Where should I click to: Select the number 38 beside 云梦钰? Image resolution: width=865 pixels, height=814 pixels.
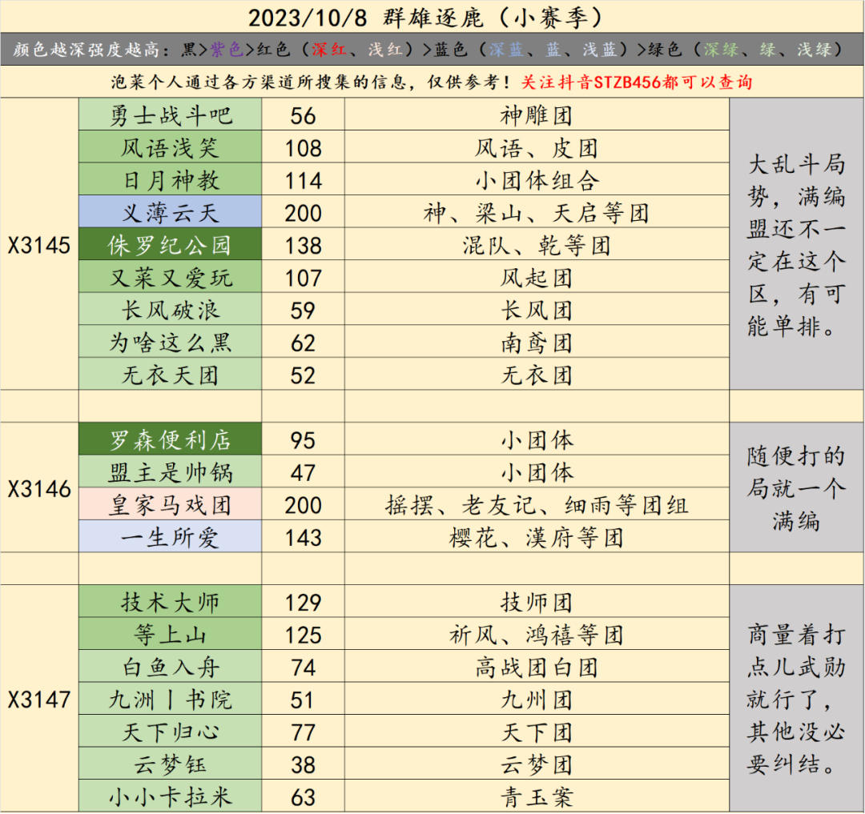[x=303, y=764]
